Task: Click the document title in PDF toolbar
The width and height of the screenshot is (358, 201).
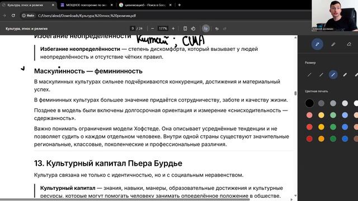Action: [27, 28]
